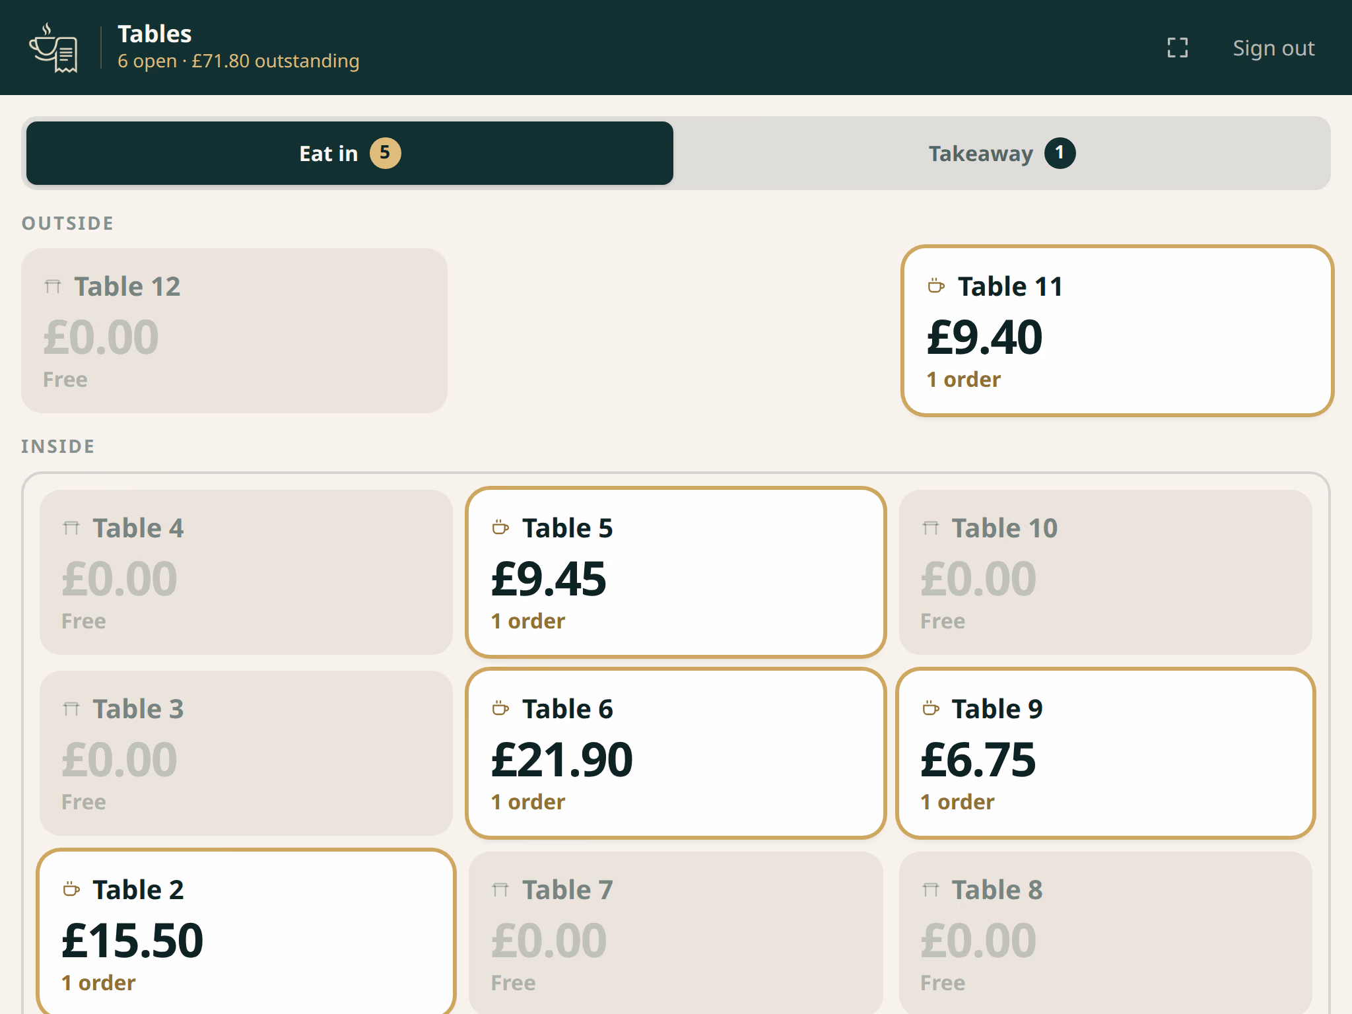This screenshot has width=1352, height=1014.
Task: Click the coffee cup icon on Table 11
Action: tap(936, 286)
